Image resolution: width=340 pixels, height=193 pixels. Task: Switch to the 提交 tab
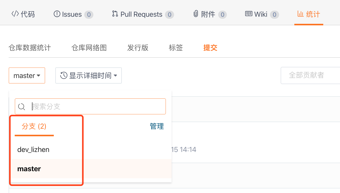(x=210, y=48)
